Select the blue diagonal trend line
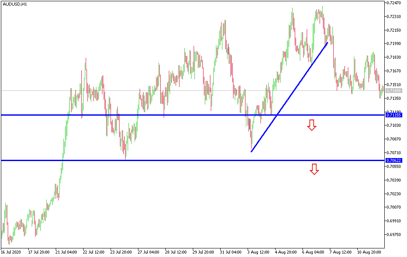The width and height of the screenshot is (407, 257). [290, 97]
